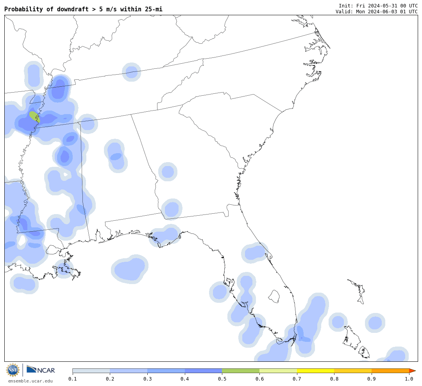Click the Init date line
Screen dimensions: 422x386
[x=378, y=5]
